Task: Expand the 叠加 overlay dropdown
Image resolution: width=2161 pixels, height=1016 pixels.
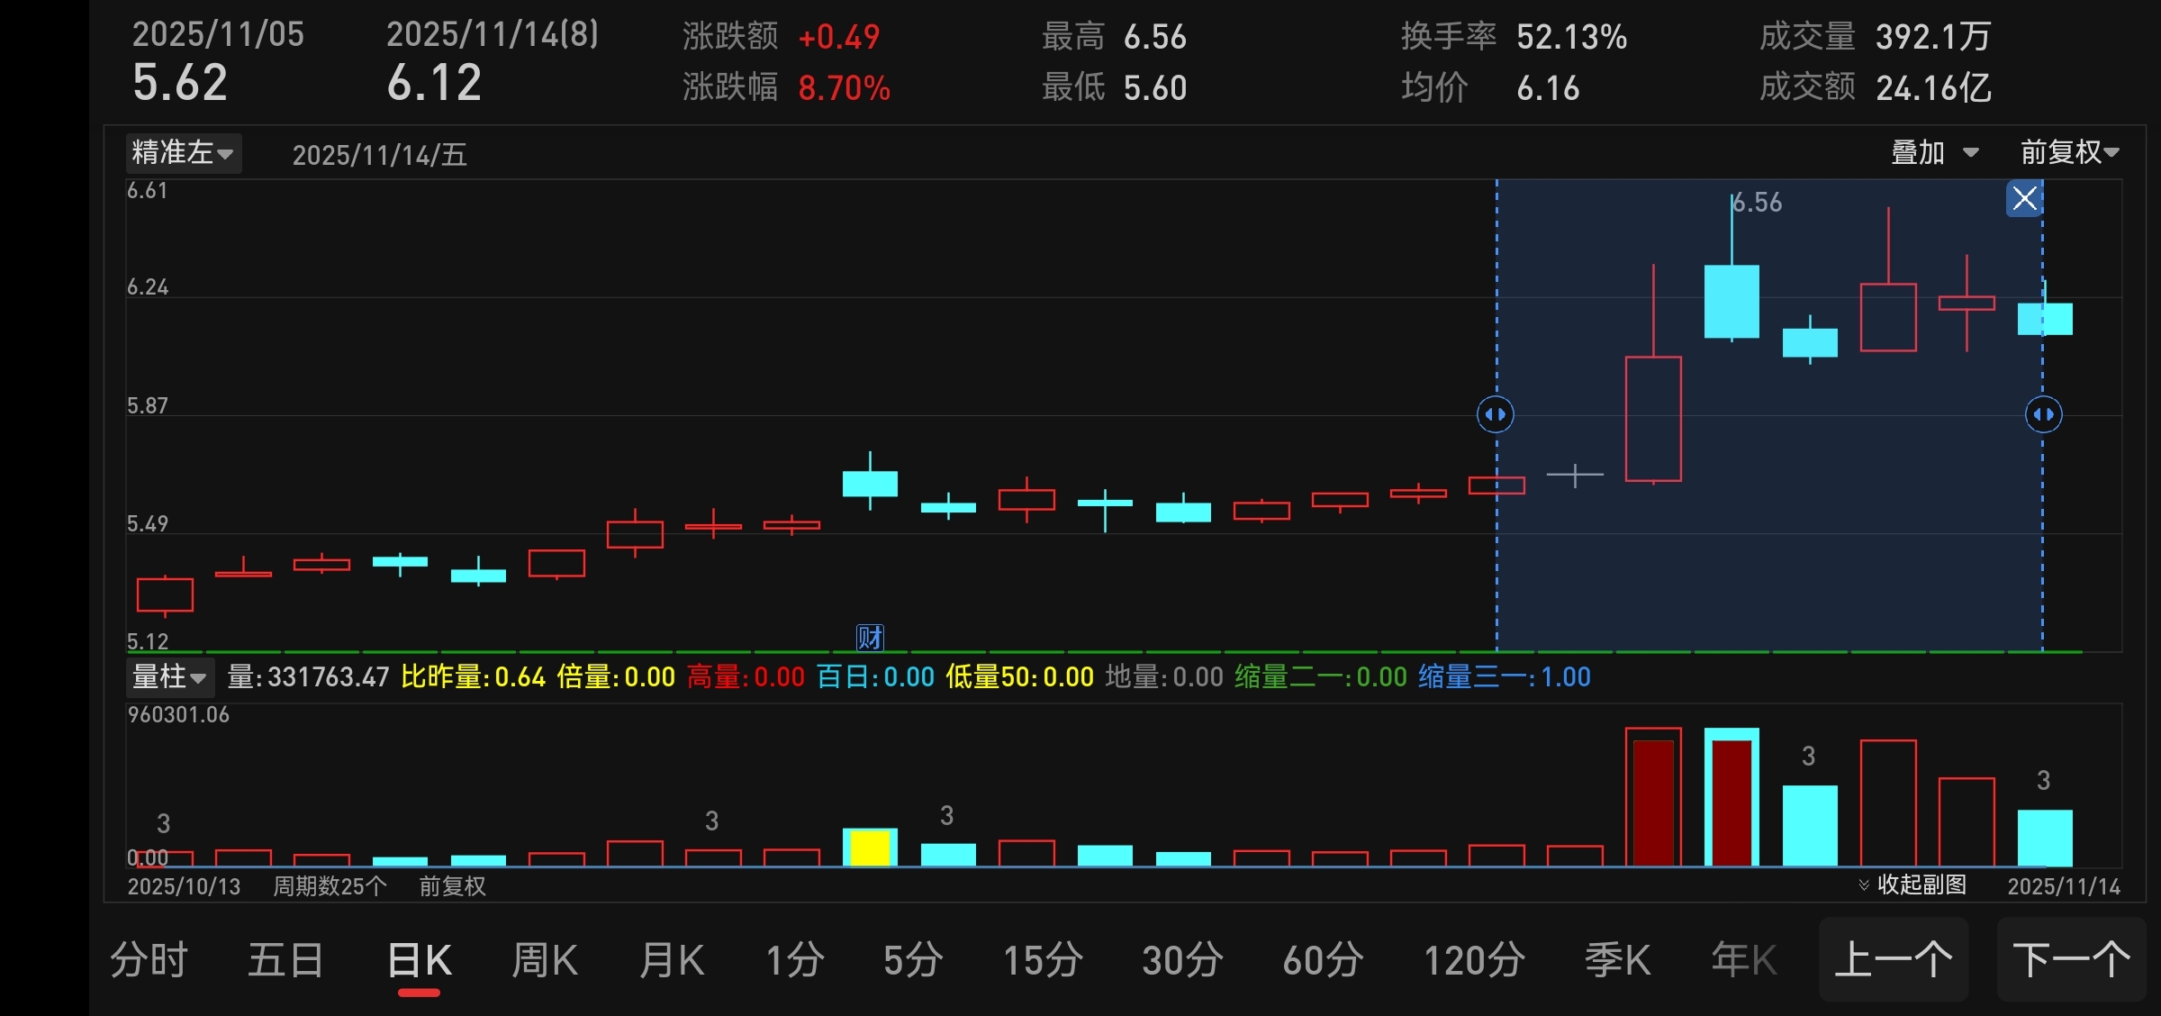Action: [1933, 152]
